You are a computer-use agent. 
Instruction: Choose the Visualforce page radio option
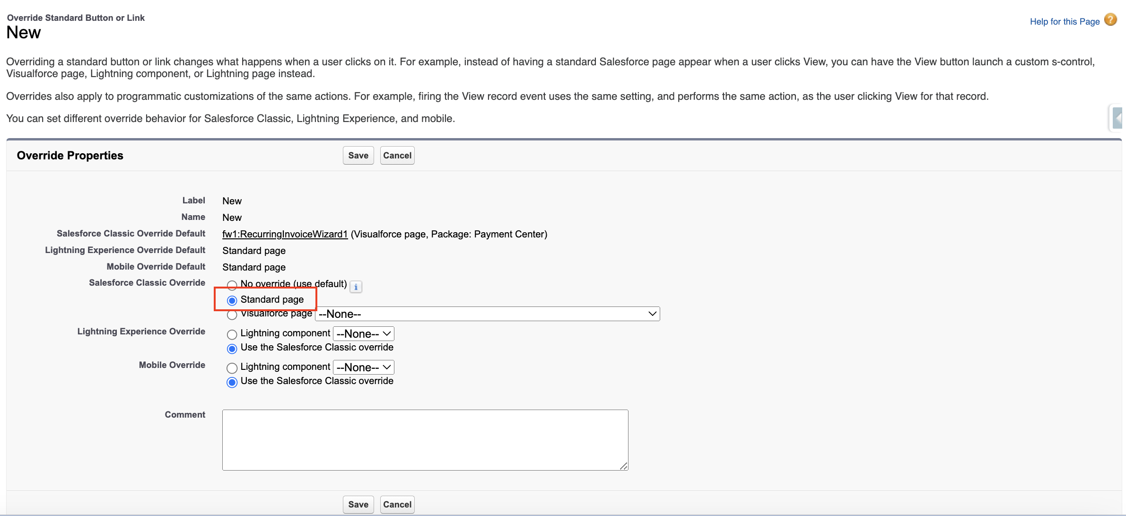[x=232, y=315]
